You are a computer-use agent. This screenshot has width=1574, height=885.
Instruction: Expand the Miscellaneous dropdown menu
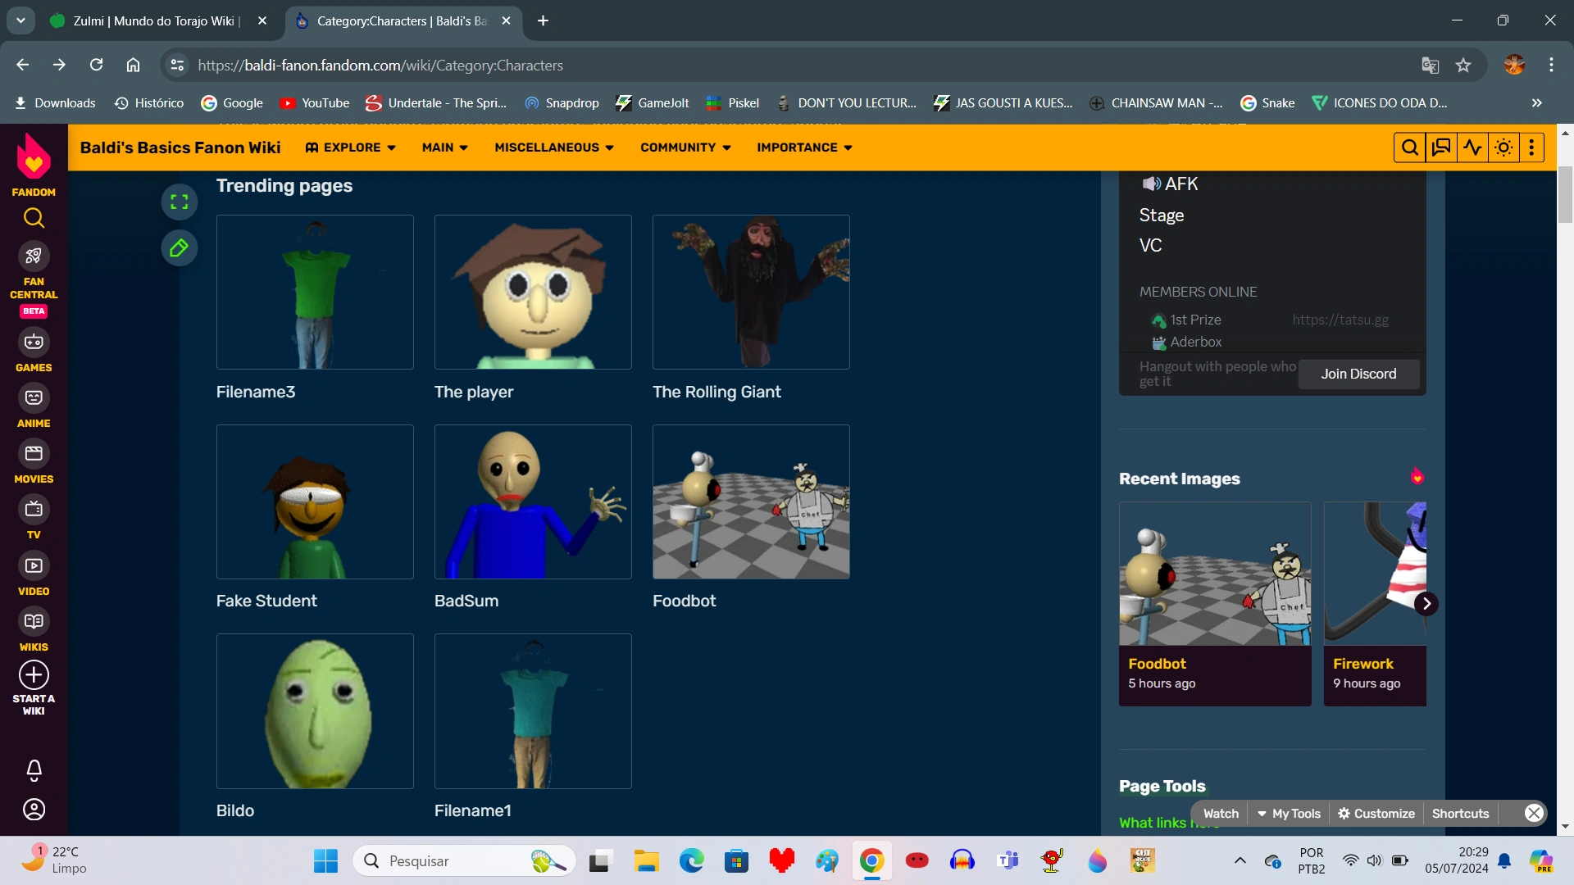coord(554,147)
